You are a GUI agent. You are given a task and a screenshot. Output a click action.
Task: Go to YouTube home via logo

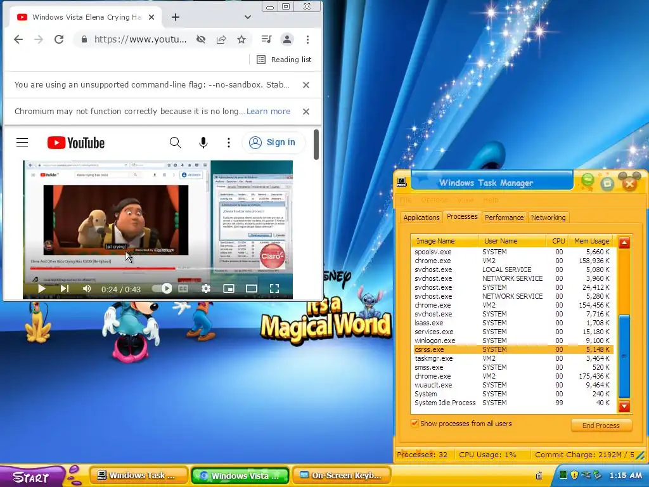click(x=76, y=143)
